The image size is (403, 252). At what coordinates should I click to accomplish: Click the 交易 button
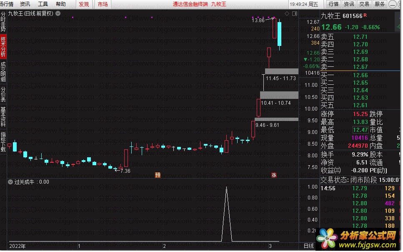click(x=364, y=4)
